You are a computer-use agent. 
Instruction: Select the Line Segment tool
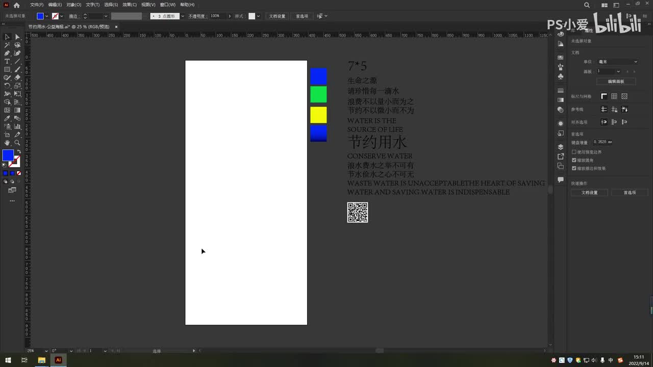pyautogui.click(x=17, y=61)
